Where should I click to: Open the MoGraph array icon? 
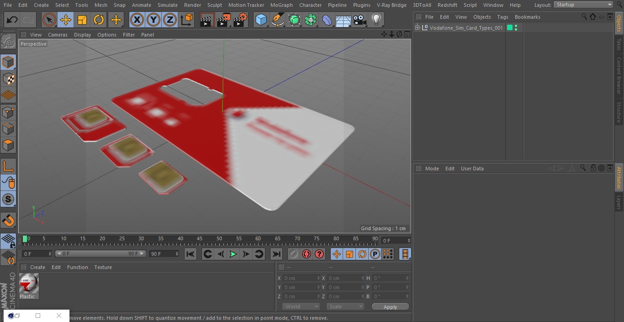[x=311, y=20]
